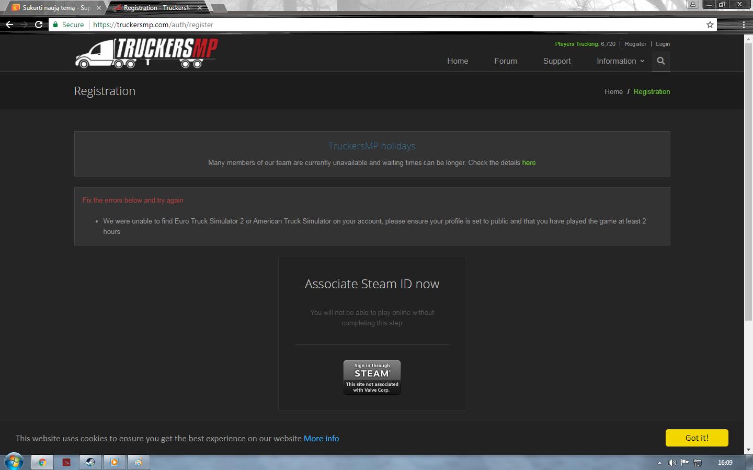This screenshot has width=753, height=470.
Task: Bookmark this page with the star icon
Action: tap(710, 25)
